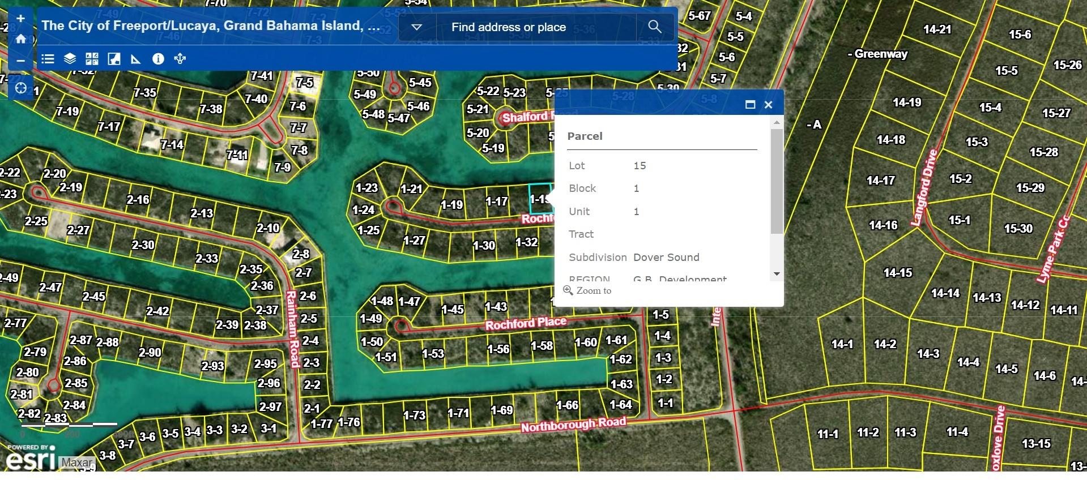1087x480 pixels.
Task: Type in Find address or place field
Action: pos(535,27)
